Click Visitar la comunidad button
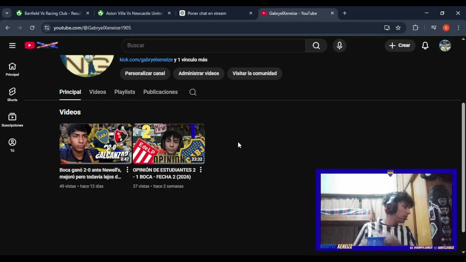466x262 pixels. coord(254,74)
